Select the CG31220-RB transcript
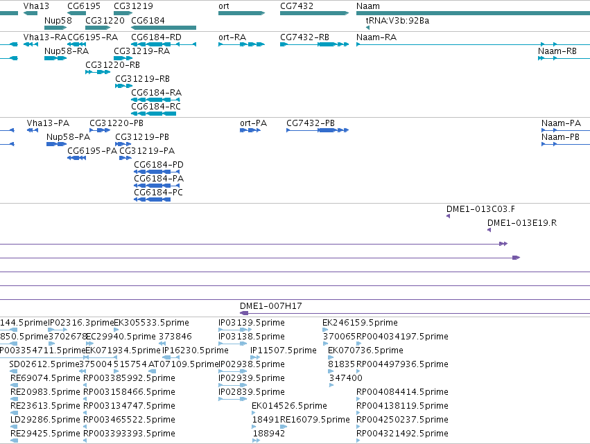 (x=98, y=72)
